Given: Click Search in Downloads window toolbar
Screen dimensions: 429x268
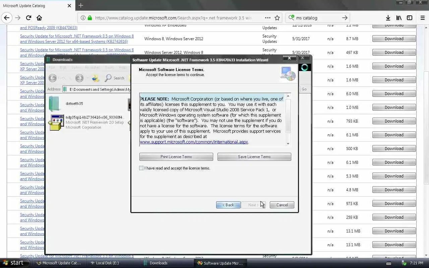Looking at the screenshot, I should [115, 78].
